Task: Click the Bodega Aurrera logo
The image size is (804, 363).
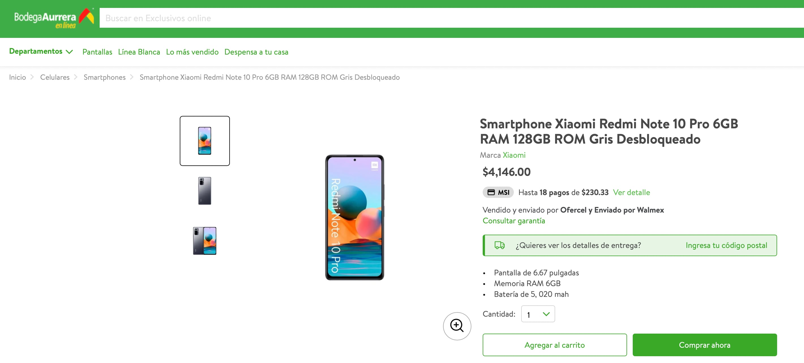Action: click(x=54, y=19)
